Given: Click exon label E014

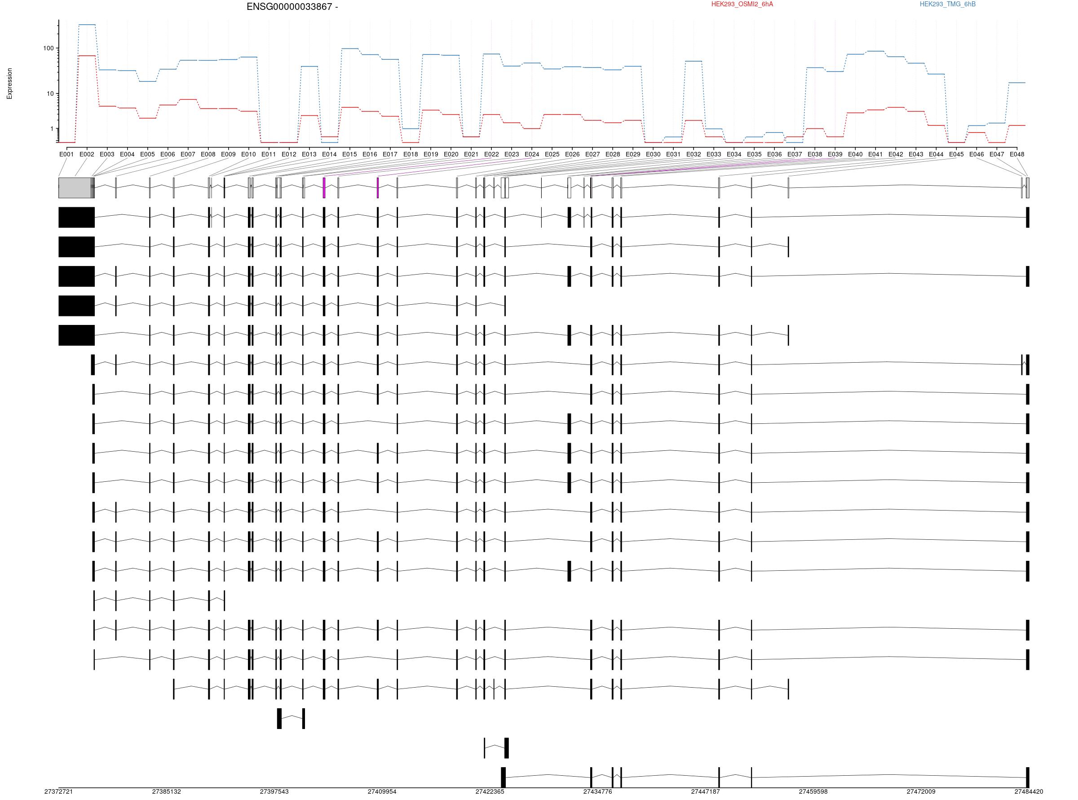Looking at the screenshot, I should point(330,155).
